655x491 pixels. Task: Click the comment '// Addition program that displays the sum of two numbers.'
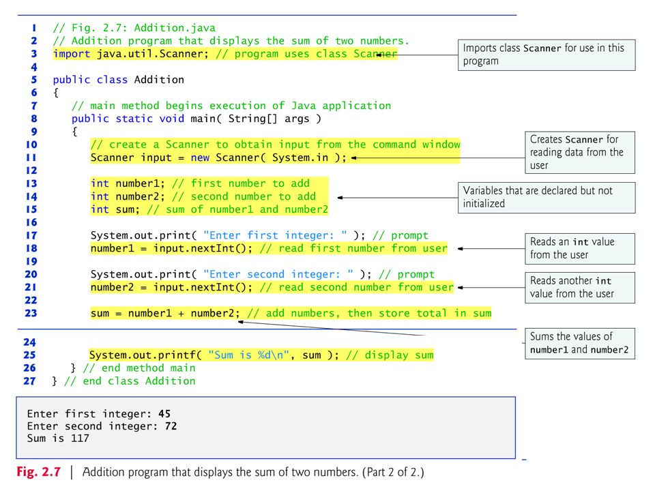pyautogui.click(x=231, y=41)
